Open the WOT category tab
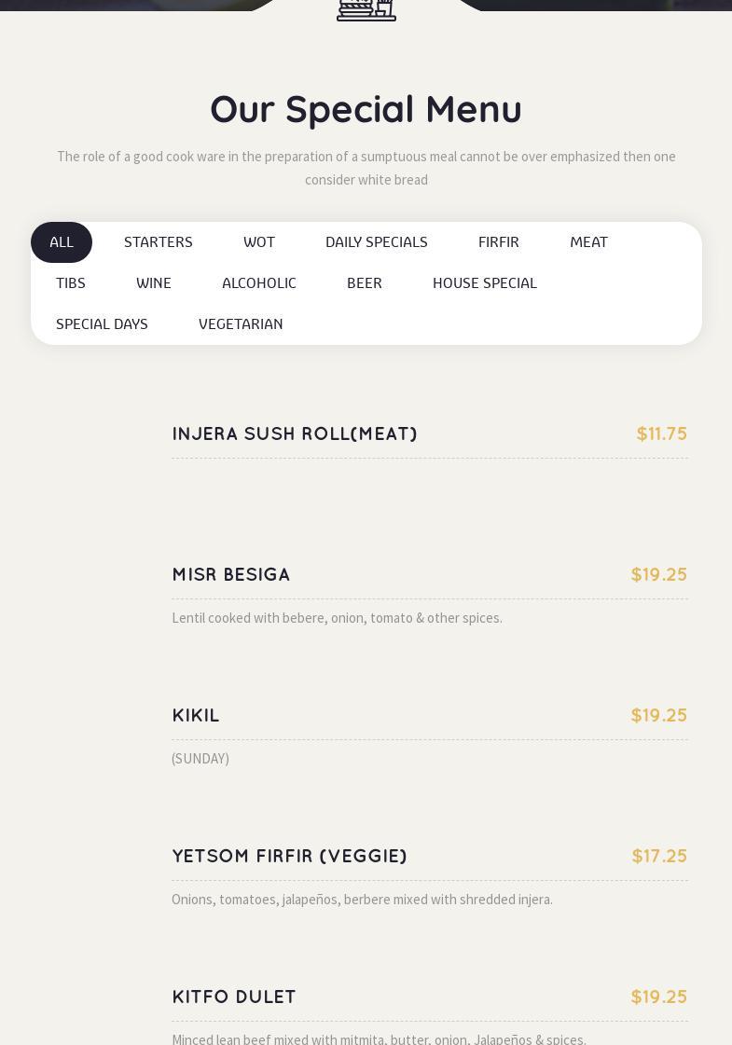 click(258, 242)
